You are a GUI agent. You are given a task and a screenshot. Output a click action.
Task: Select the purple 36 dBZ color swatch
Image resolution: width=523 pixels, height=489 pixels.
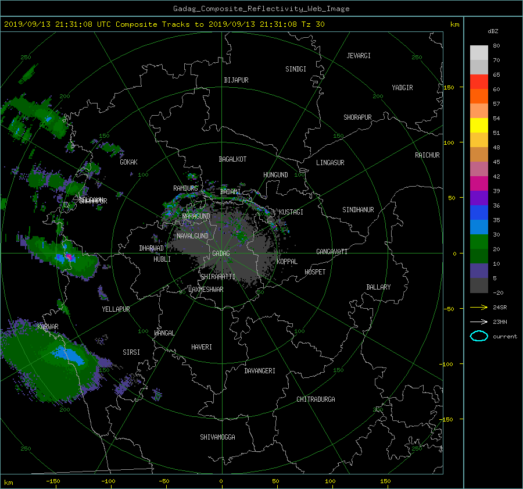tap(479, 198)
